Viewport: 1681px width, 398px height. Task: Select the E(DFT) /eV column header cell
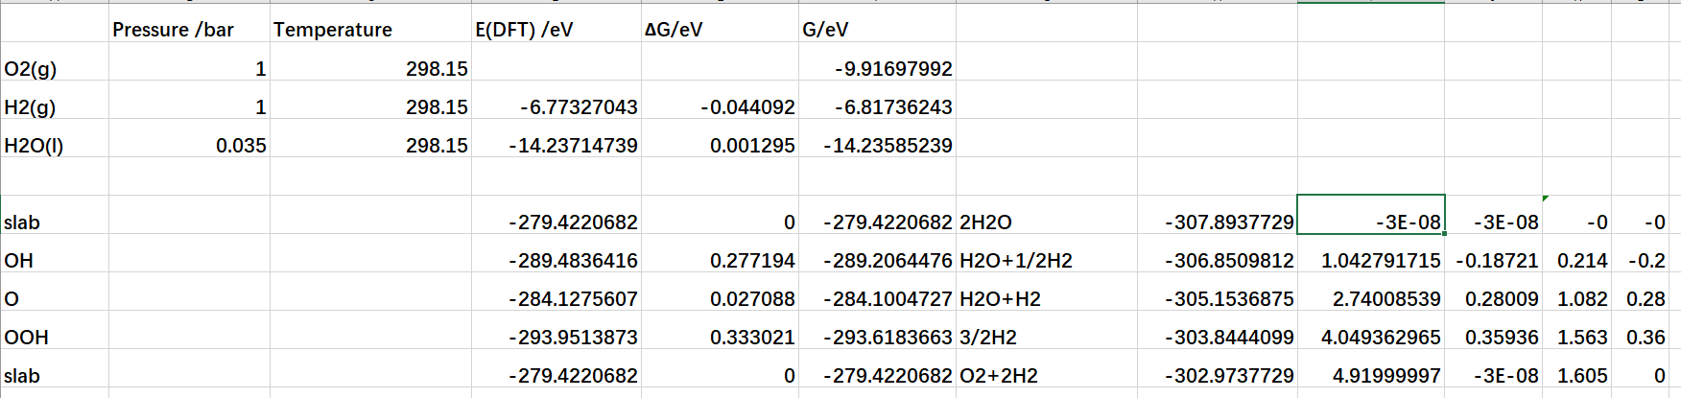(556, 30)
